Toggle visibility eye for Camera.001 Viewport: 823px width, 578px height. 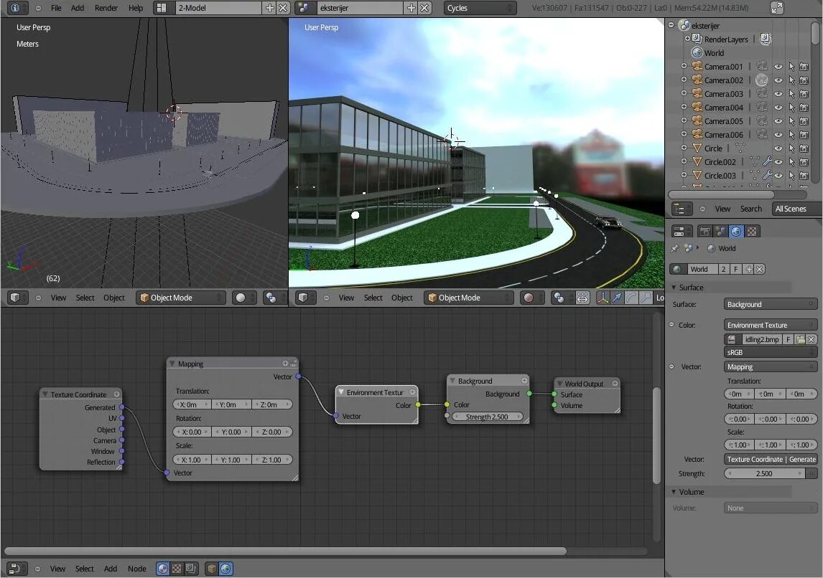click(778, 67)
